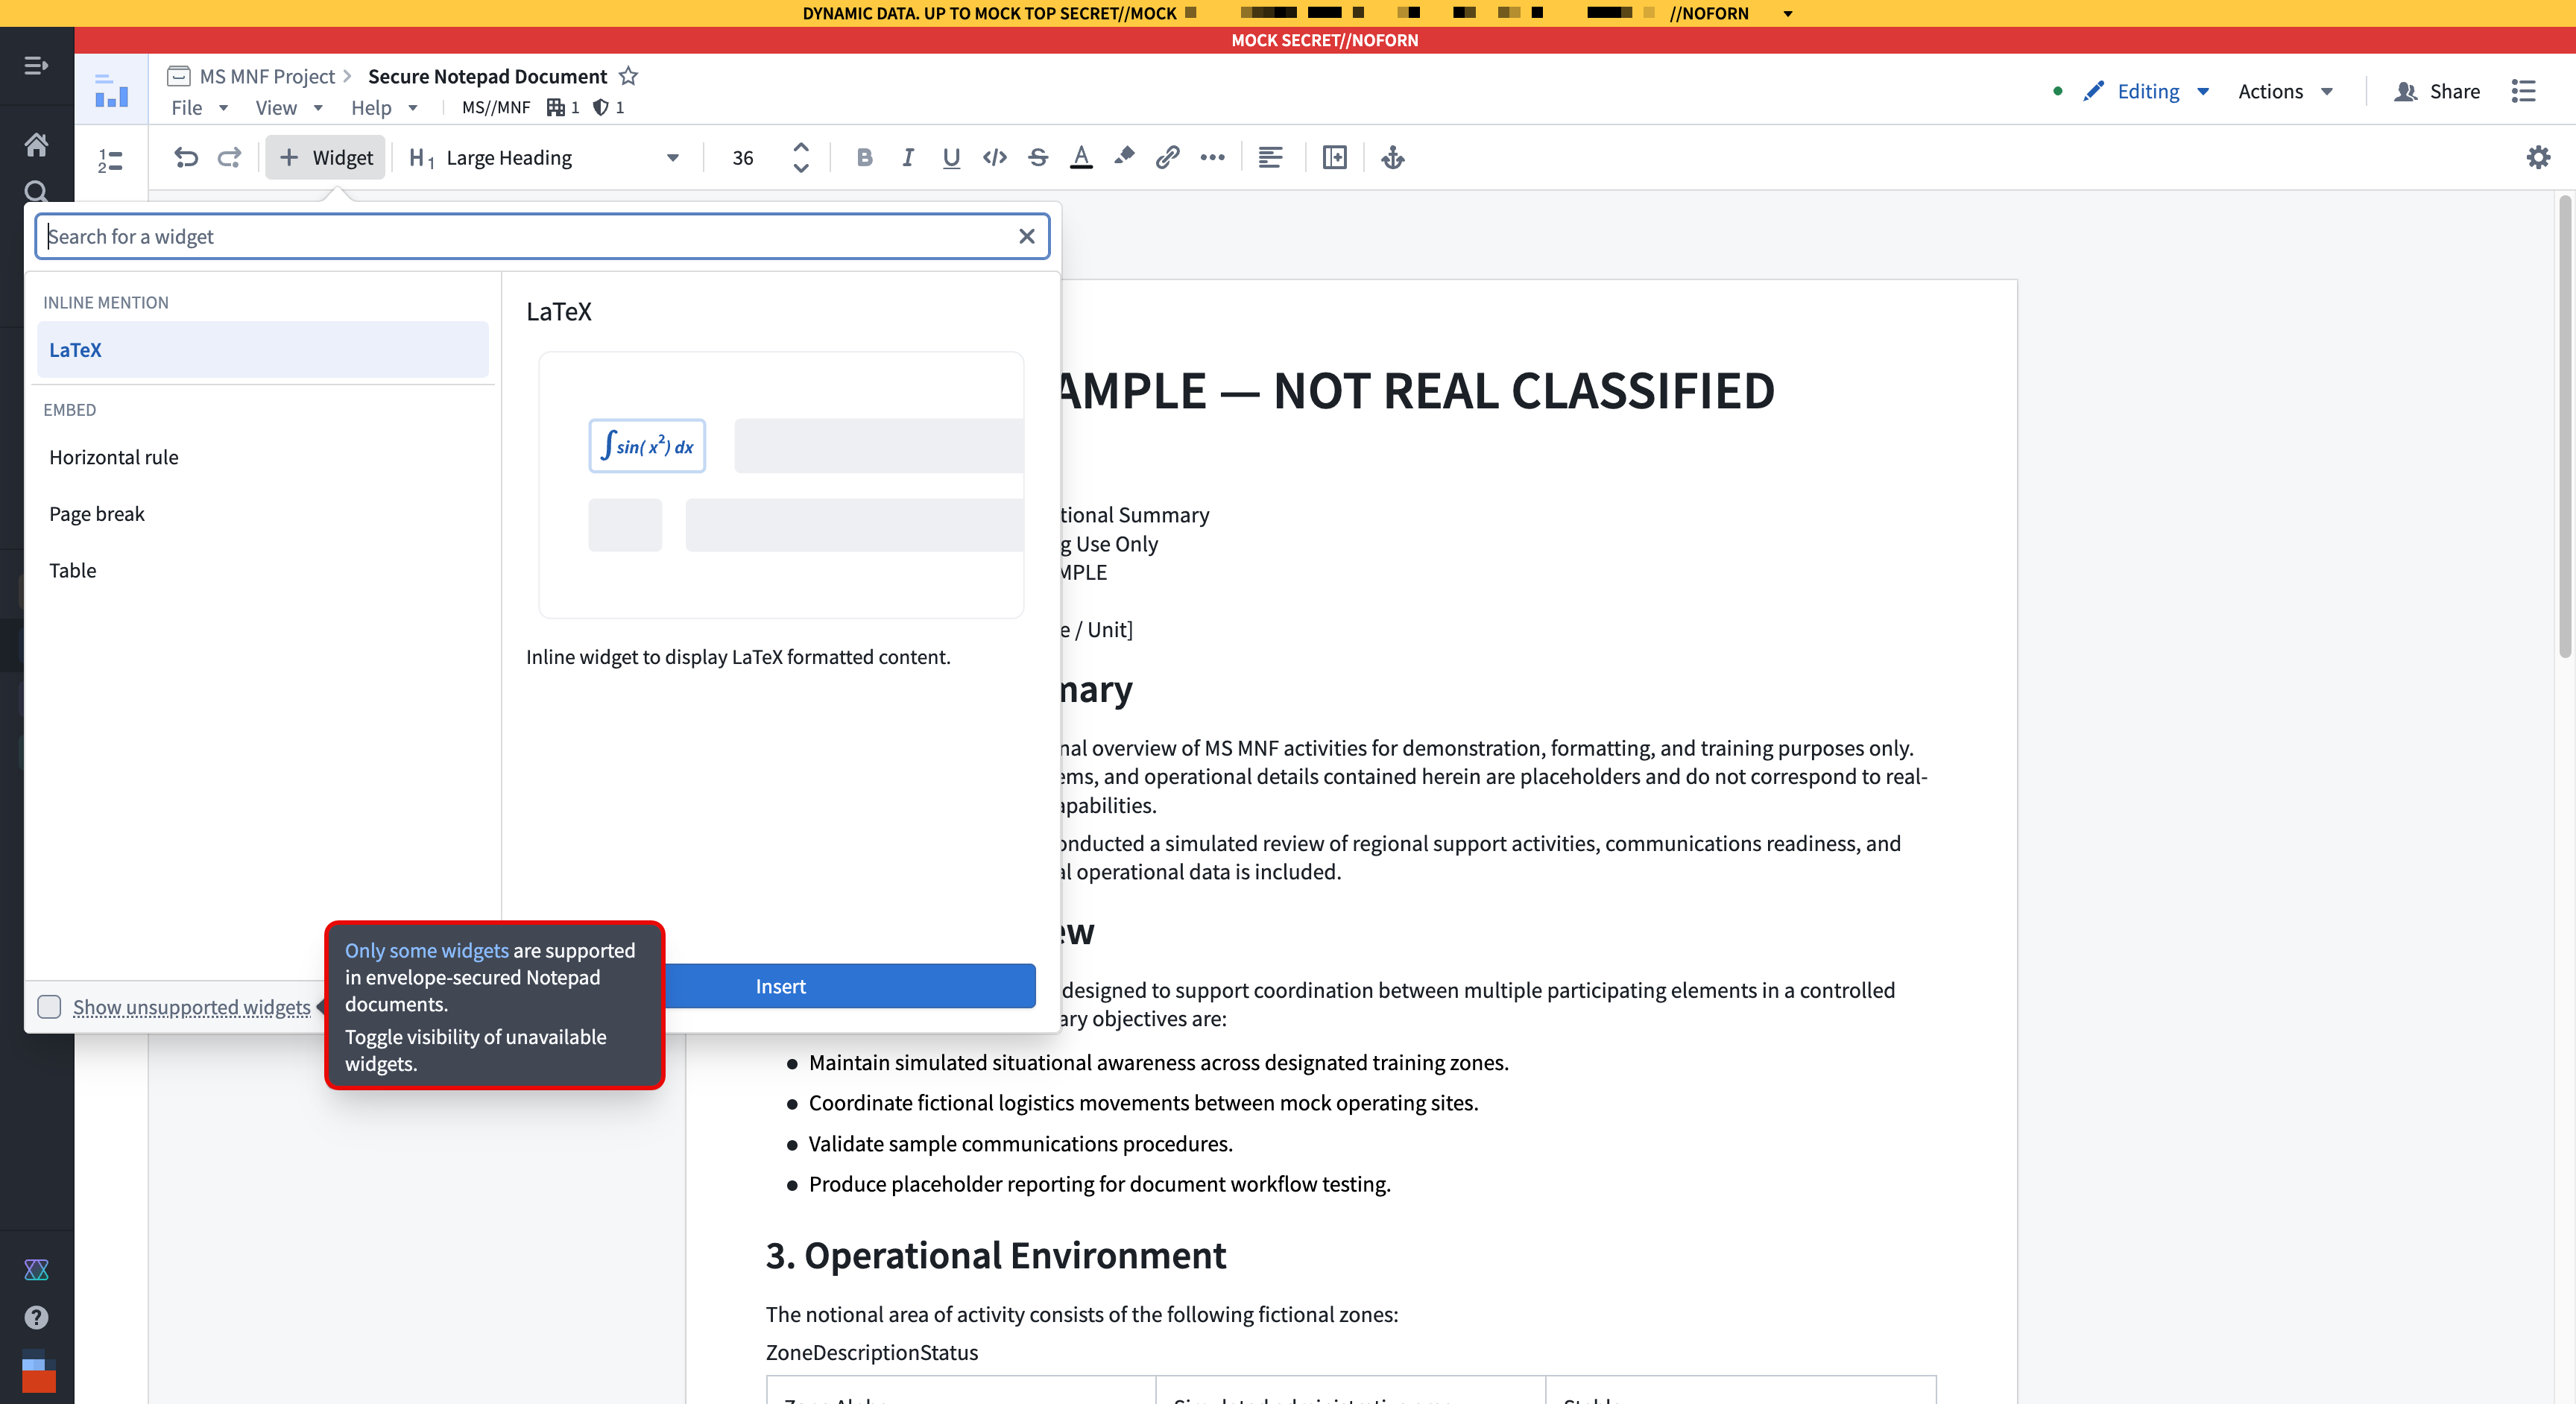Viewport: 2576px width, 1404px height.
Task: Focus the Search for a widget field
Action: [x=530, y=236]
